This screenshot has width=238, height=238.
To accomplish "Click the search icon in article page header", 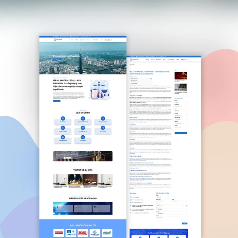I will point(187,60).
